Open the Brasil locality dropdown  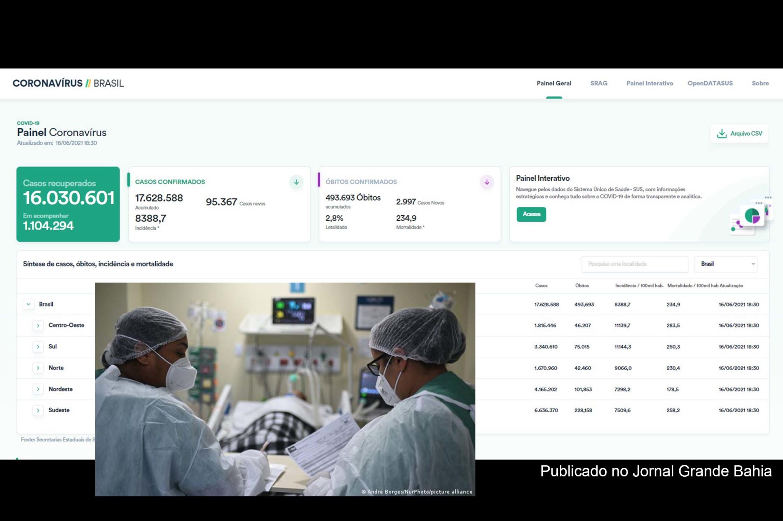point(726,264)
